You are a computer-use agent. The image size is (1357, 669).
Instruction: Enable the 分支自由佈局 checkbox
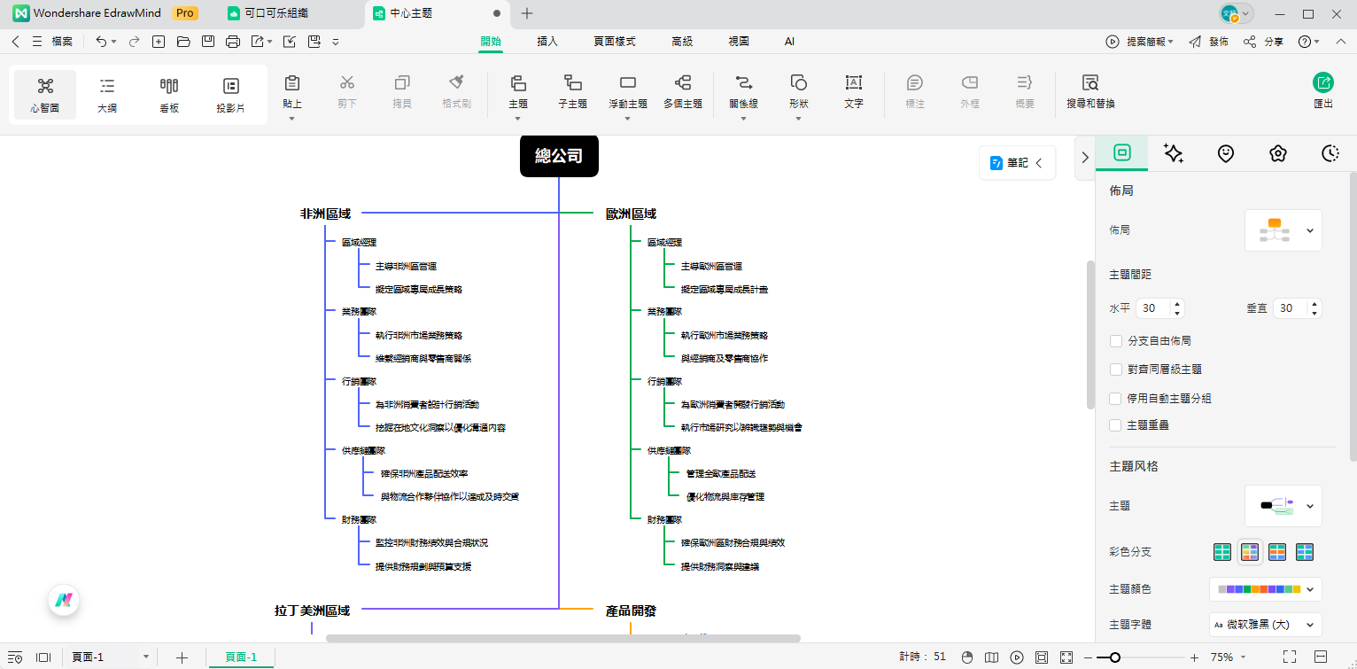click(x=1115, y=340)
